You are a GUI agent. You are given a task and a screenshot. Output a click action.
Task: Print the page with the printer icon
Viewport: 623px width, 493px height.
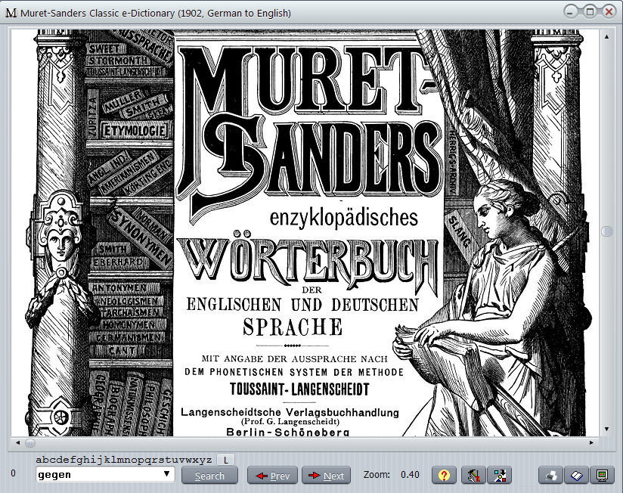click(x=550, y=475)
